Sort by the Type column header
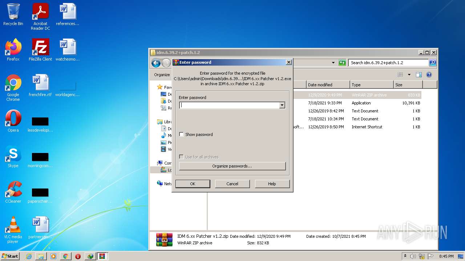465x261 pixels. [372, 85]
